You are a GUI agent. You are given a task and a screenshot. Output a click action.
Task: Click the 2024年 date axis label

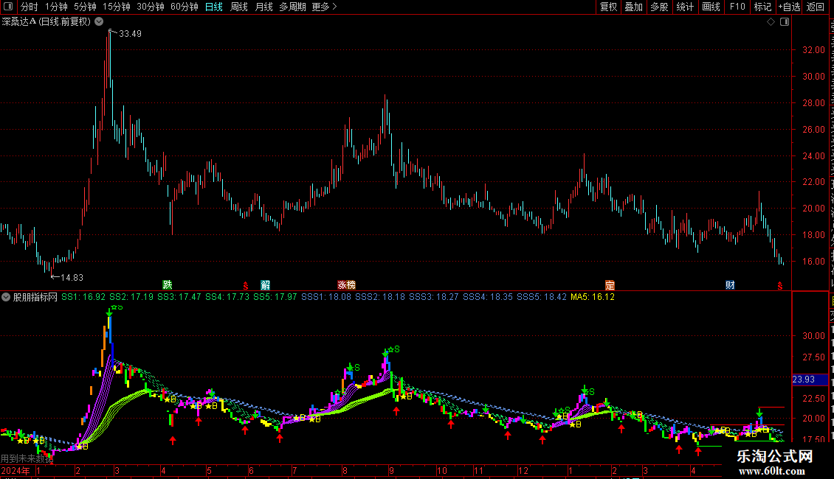point(15,470)
